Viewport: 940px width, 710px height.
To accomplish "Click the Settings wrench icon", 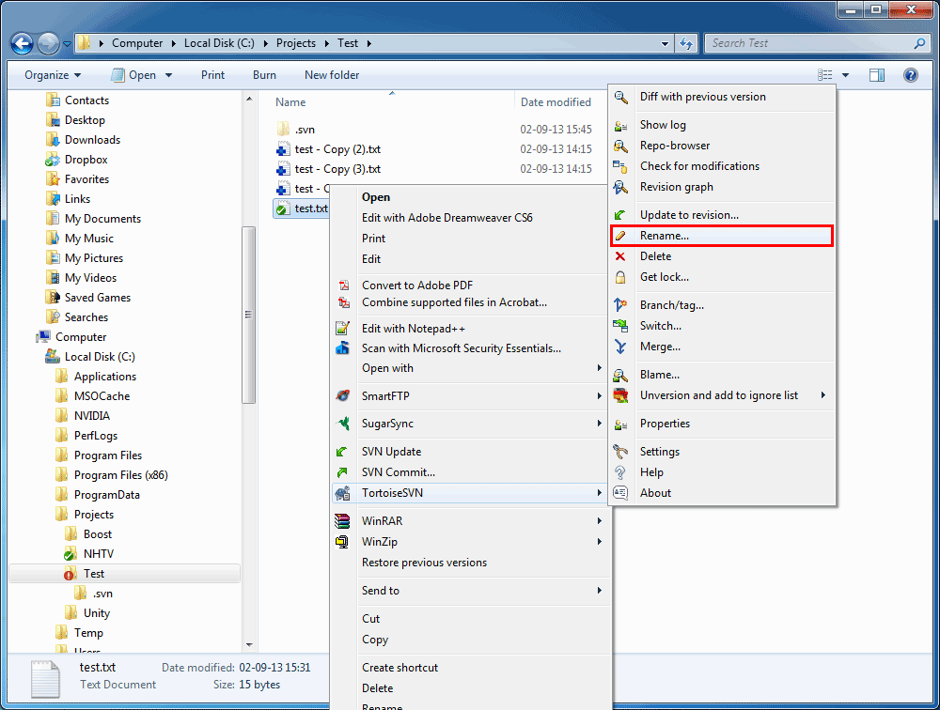I will pyautogui.click(x=620, y=452).
